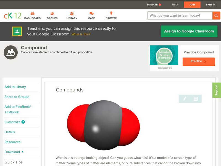Open the Cafe chat bubbles icon

[91, 14]
